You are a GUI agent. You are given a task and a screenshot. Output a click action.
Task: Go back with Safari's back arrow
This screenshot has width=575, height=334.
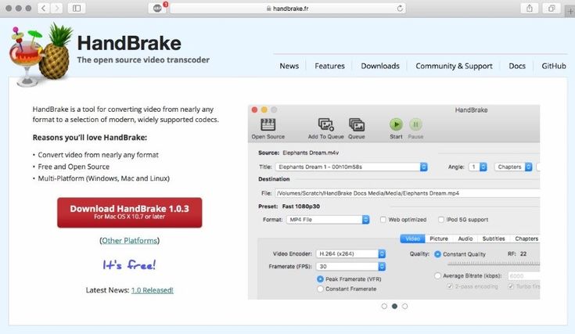click(x=44, y=8)
